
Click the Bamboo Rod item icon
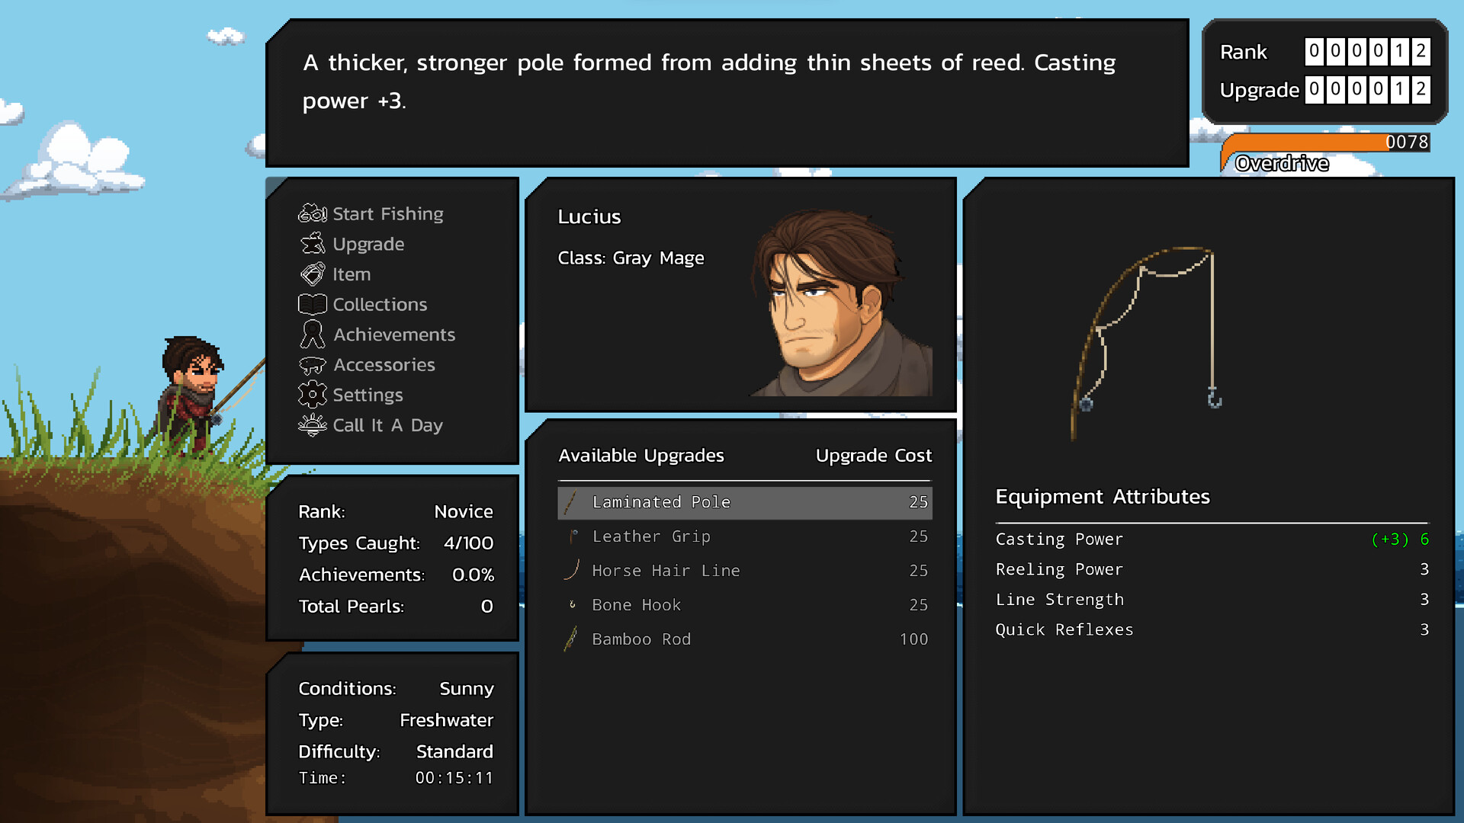click(572, 639)
